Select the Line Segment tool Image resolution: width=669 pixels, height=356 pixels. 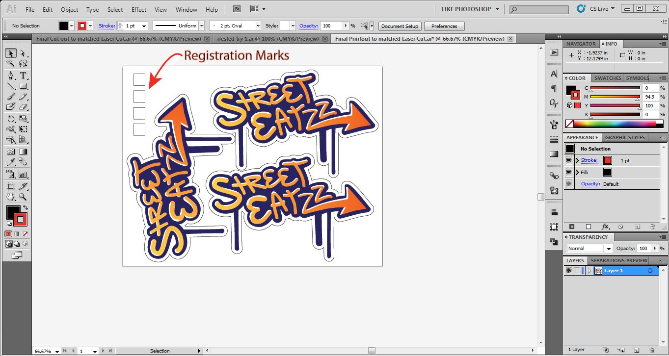pos(11,86)
